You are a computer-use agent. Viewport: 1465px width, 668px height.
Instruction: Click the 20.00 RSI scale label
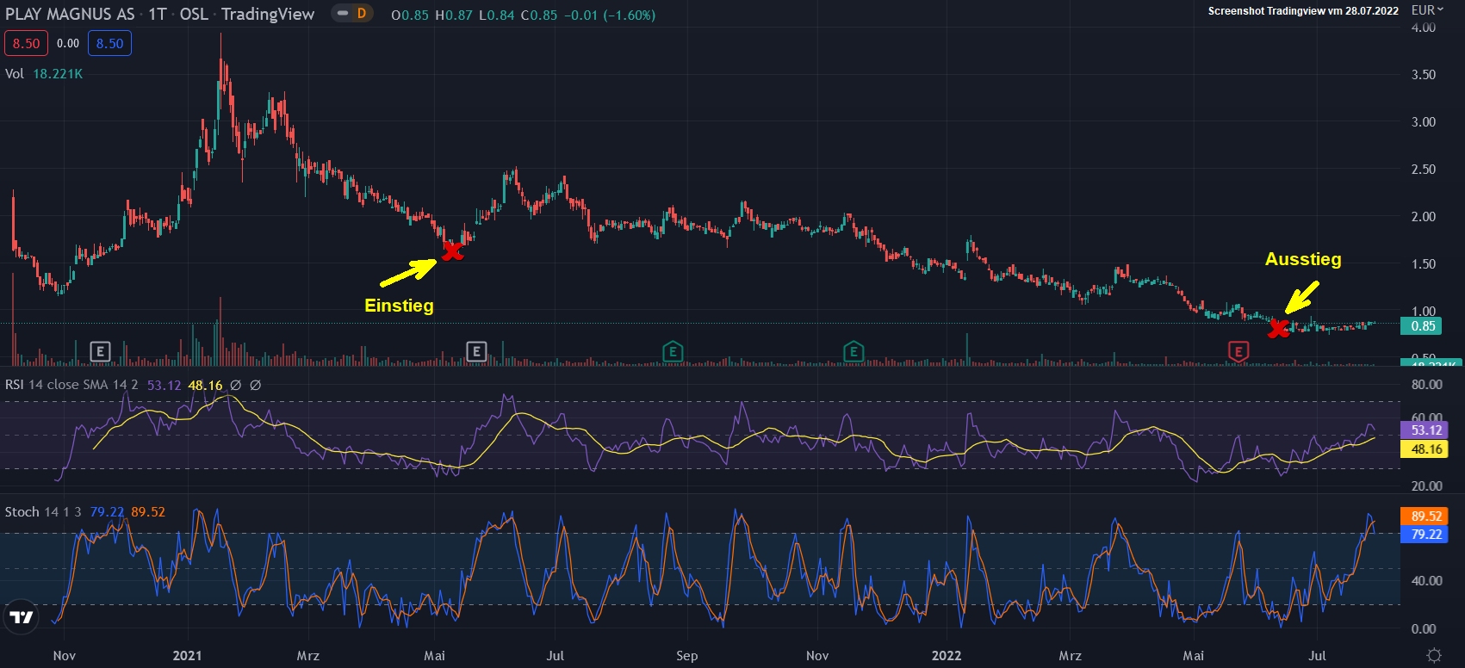coord(1427,486)
